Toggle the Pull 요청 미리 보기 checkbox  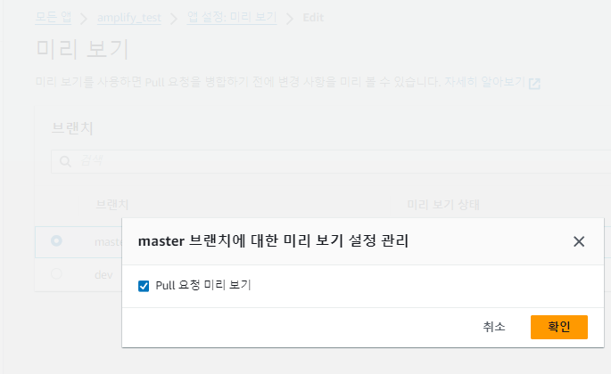144,286
